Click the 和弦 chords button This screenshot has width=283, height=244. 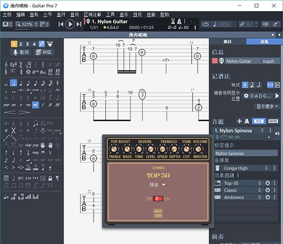pos(44,52)
